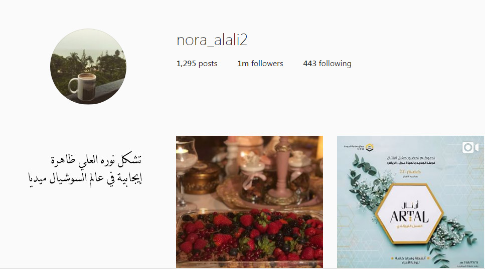This screenshot has width=485, height=269.
Task: Open the berries dessert photo post
Action: coord(249,202)
